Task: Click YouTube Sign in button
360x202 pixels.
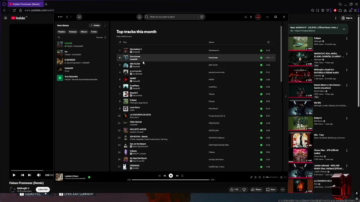Action: tap(347, 18)
